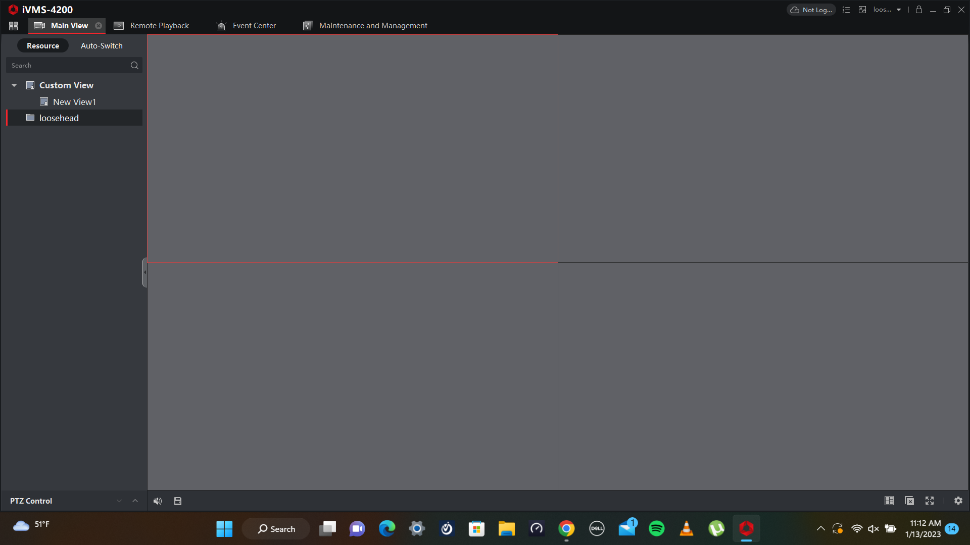Click the save view icon
This screenshot has width=970, height=545.
[178, 501]
